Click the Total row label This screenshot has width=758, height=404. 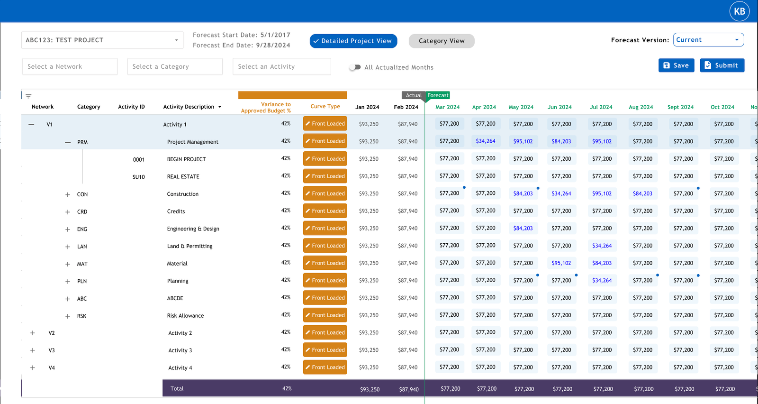(x=177, y=388)
